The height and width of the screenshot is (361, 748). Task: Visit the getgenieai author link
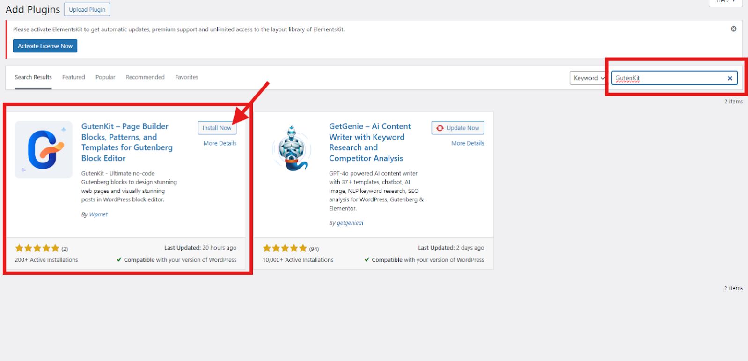(x=350, y=223)
